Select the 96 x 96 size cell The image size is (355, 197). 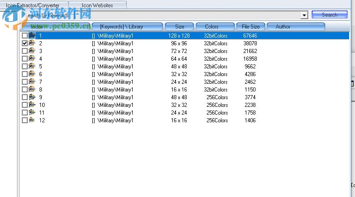[x=179, y=43]
